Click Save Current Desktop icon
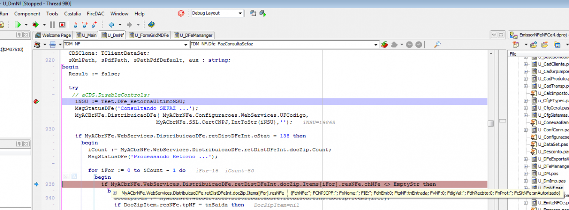The image size is (569, 210). [253, 13]
